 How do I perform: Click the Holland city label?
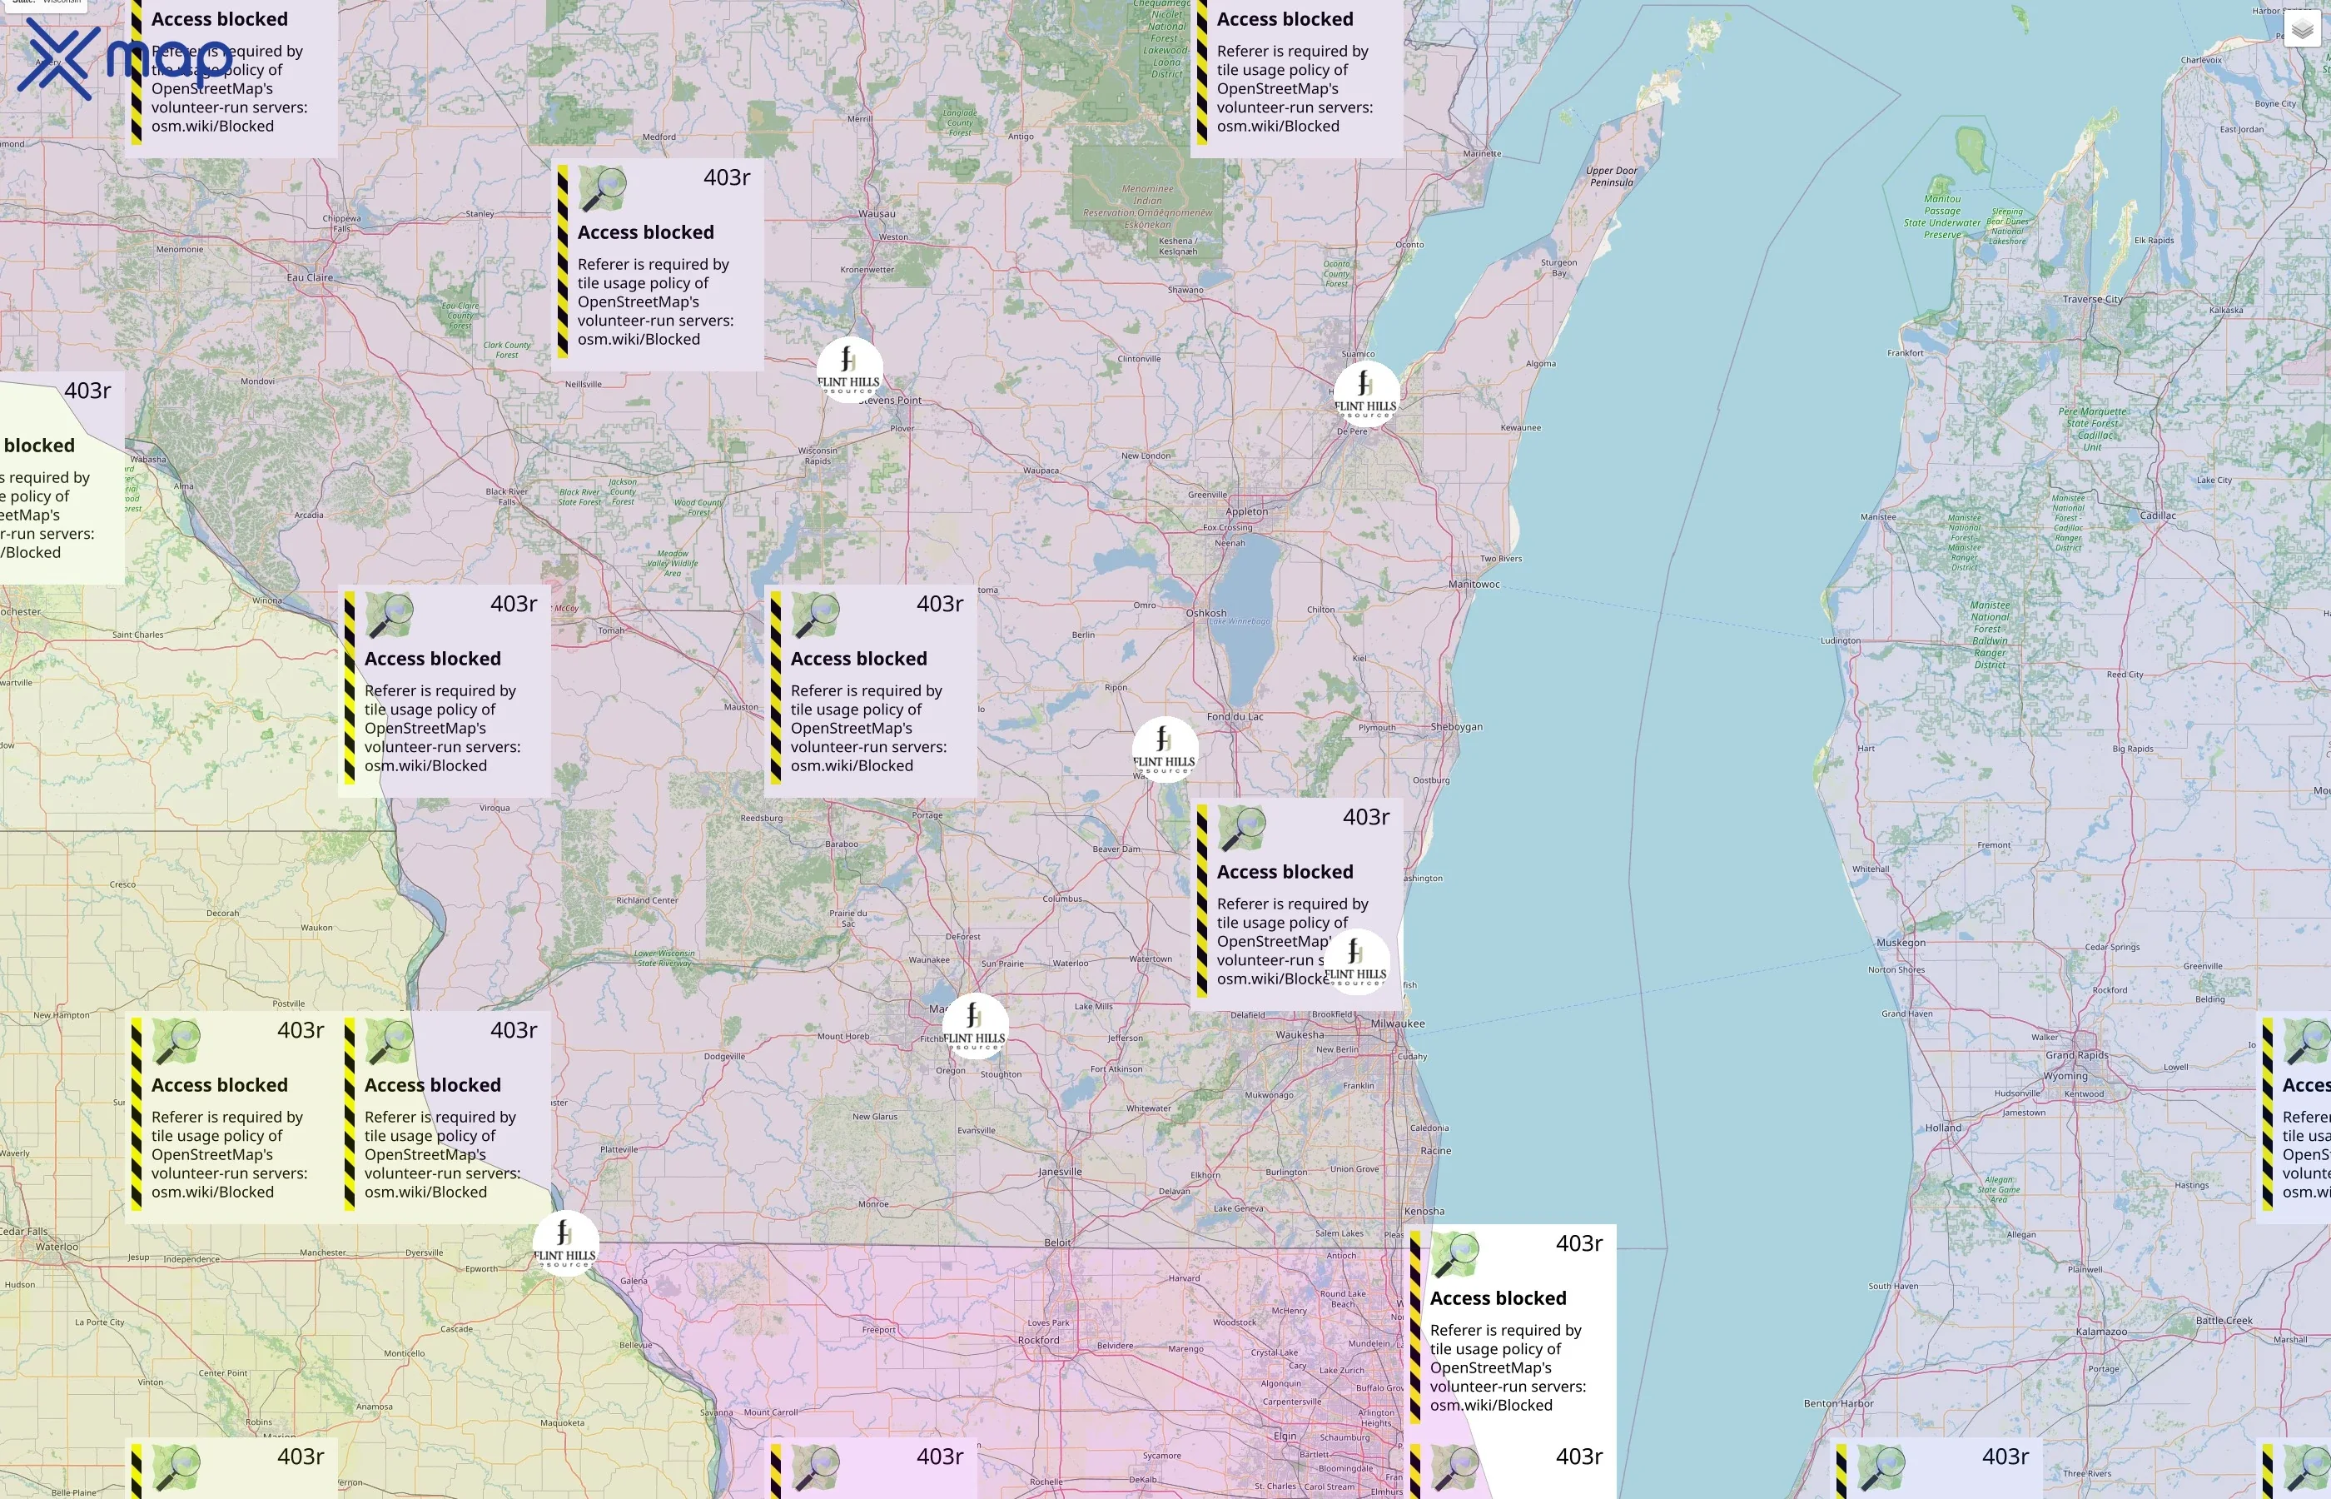pos(1943,1128)
